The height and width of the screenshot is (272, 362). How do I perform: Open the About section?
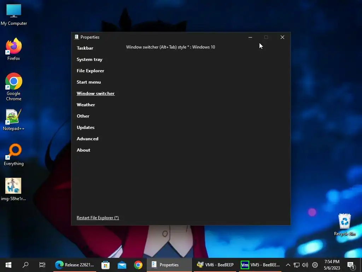point(83,150)
